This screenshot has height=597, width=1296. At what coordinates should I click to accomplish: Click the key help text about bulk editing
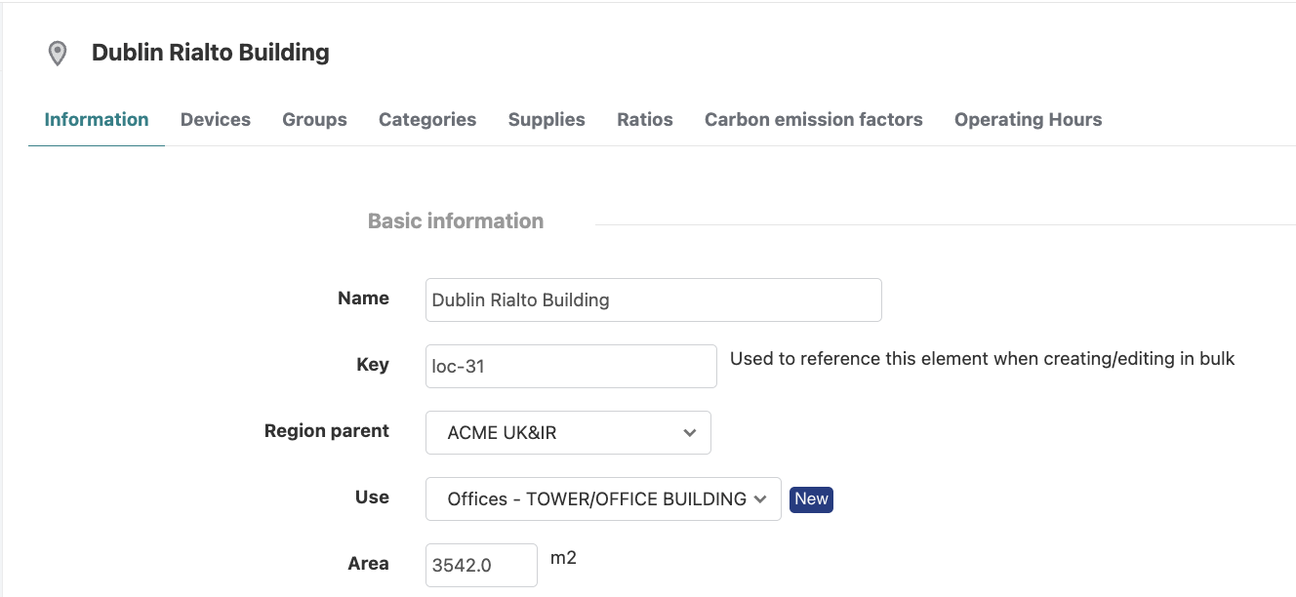pos(983,359)
